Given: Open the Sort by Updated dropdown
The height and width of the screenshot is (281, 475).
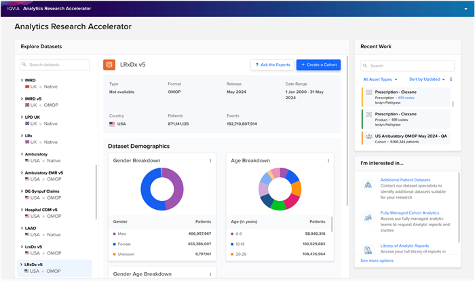Looking at the screenshot, I should (427, 79).
